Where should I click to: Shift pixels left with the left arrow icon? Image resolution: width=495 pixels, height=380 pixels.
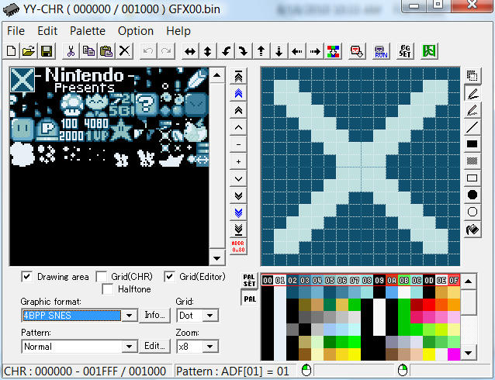296,51
